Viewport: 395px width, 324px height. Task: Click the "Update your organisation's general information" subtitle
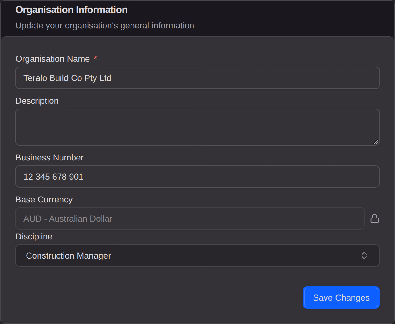click(x=105, y=26)
